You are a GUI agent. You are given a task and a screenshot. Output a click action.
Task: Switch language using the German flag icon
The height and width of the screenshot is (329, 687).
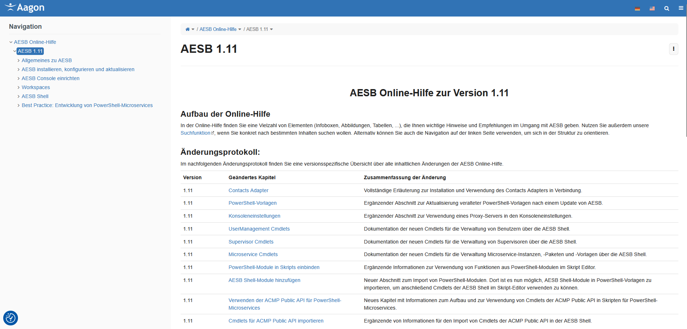(x=637, y=8)
